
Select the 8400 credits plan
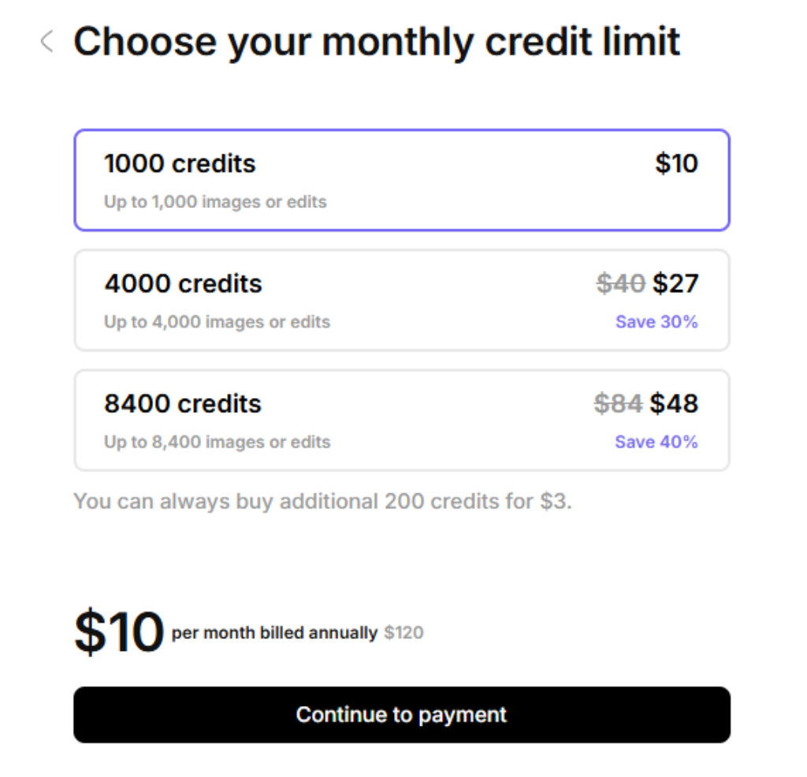click(402, 419)
